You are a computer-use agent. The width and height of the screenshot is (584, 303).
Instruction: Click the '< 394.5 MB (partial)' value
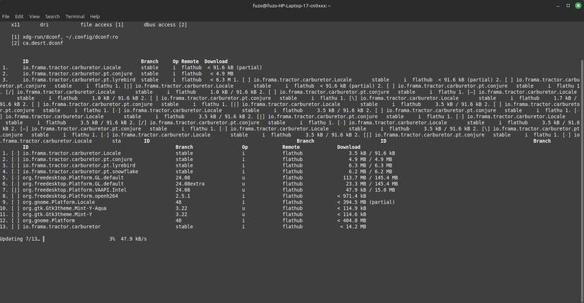pos(366,202)
